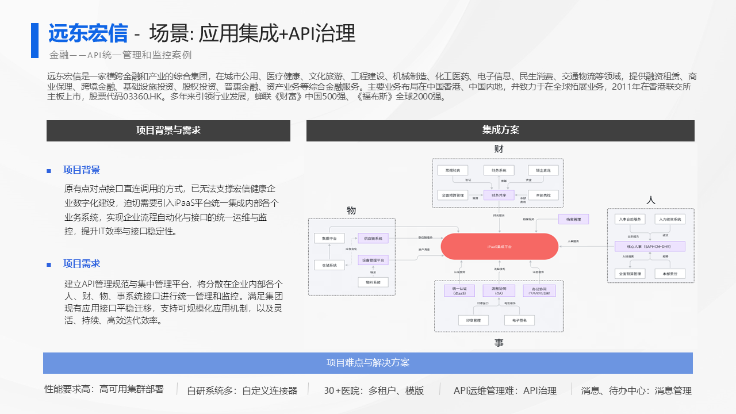
Task: Click 全面预算管理 box in the 人 group
Action: (x=630, y=274)
